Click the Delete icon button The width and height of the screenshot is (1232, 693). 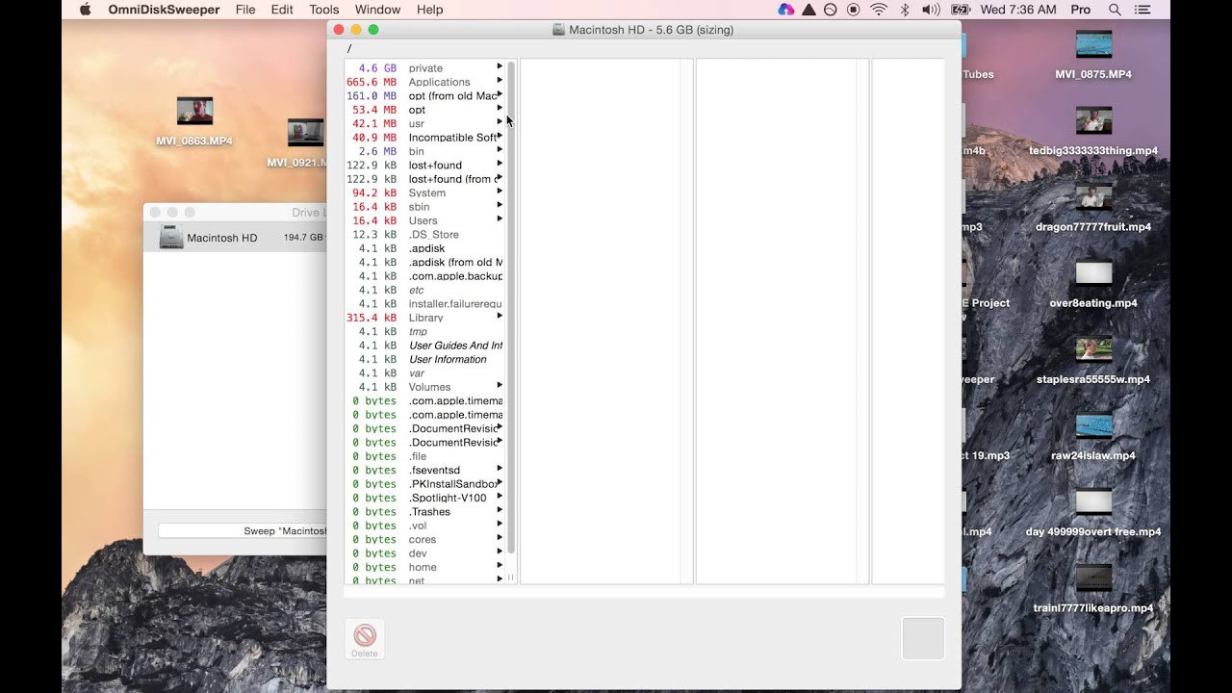pos(365,639)
